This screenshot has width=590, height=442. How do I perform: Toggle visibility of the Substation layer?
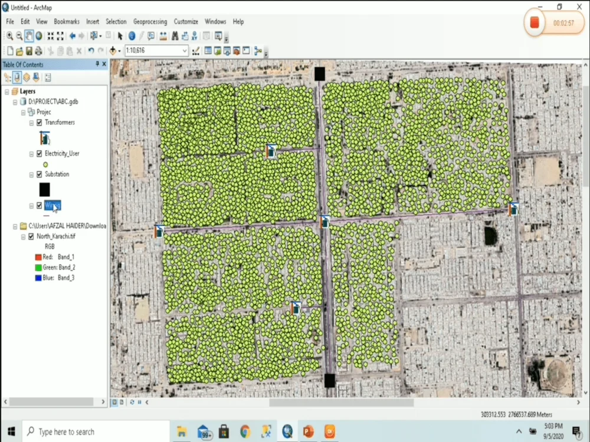pos(39,174)
